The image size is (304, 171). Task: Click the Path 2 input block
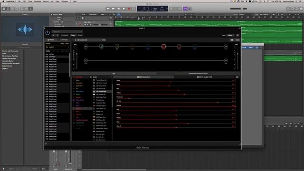pyautogui.click(x=85, y=60)
